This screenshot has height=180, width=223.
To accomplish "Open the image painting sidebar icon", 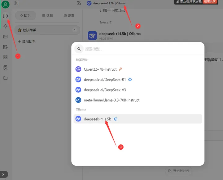I will coord(5,37).
